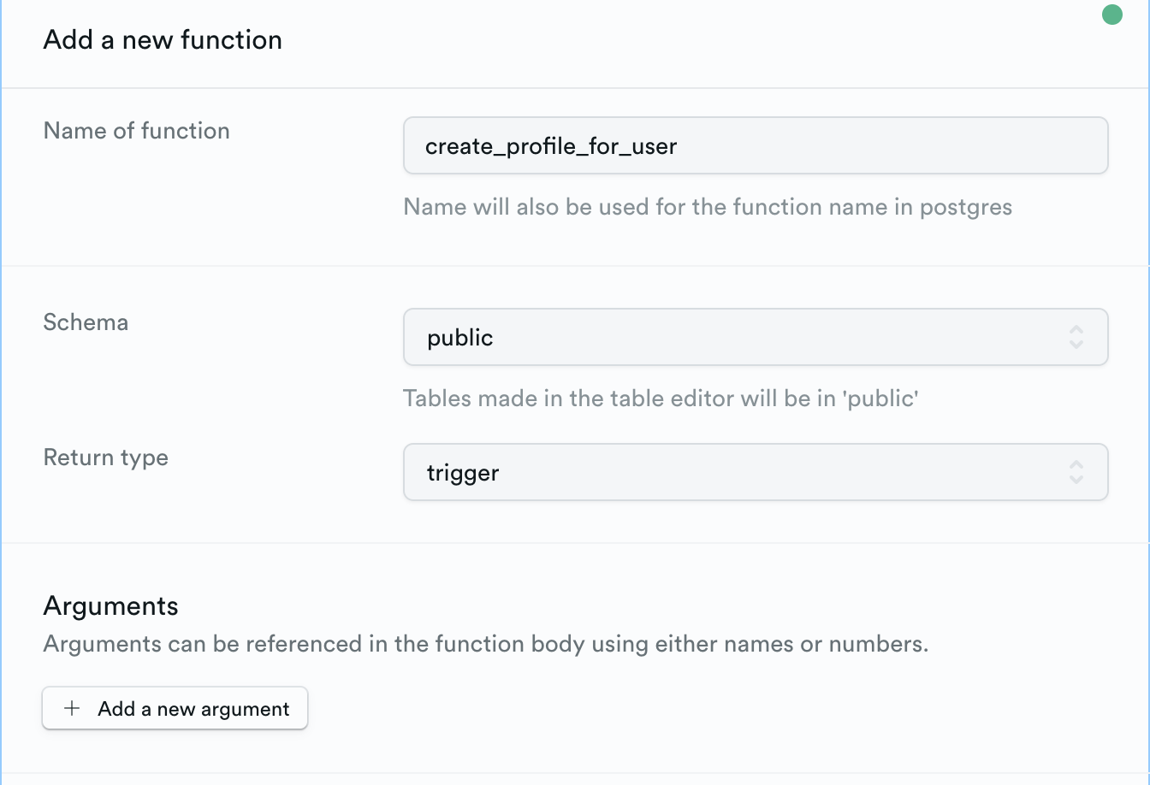Open the Schema dropdown showing public
The image size is (1150, 785).
pos(736,337)
